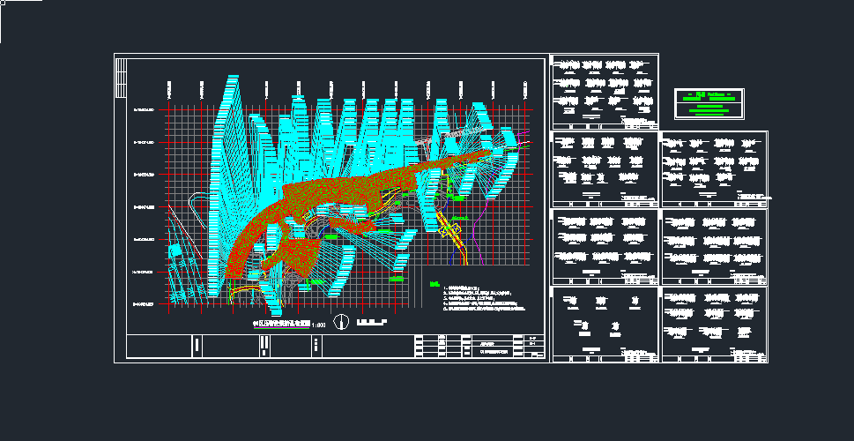Click the plan title text with 1:500 scale

pos(286,324)
